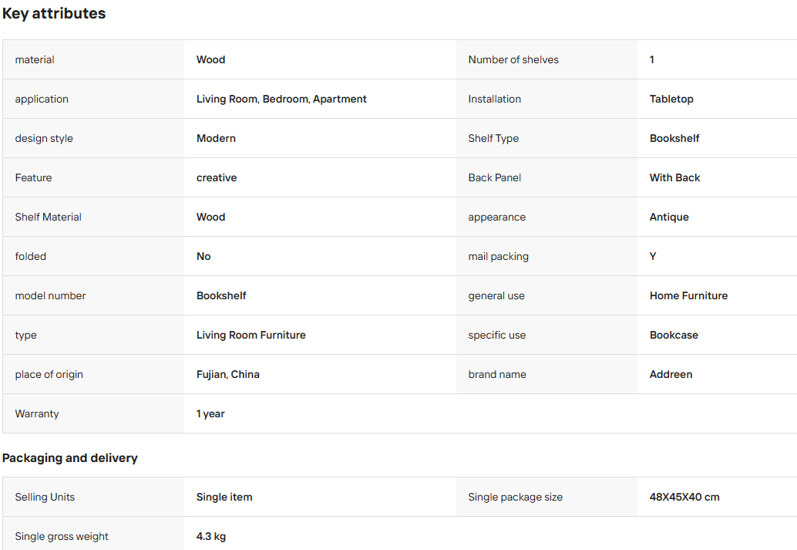This screenshot has height=550, width=797.
Task: Click the Packaging and delivery heading
Action: [70, 458]
